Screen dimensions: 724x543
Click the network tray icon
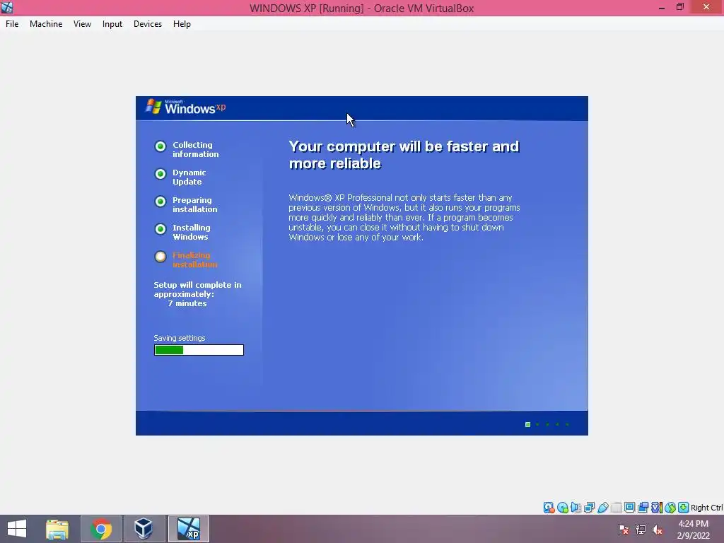[x=641, y=529]
